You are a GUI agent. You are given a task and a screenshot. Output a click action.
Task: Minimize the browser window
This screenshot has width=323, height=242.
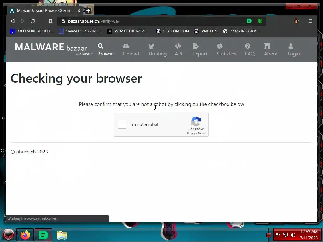(290, 6)
